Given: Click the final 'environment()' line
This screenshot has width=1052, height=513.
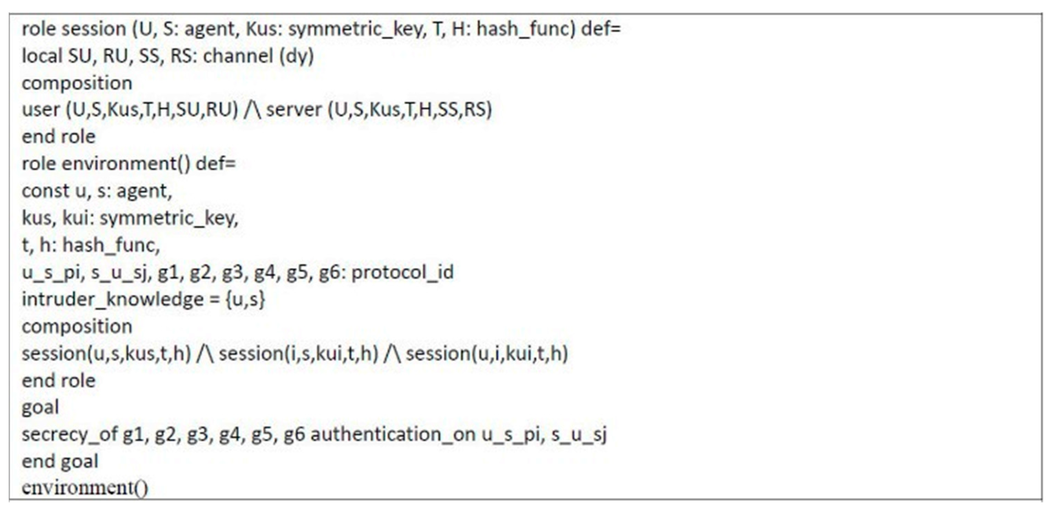Looking at the screenshot, I should pos(85,488).
